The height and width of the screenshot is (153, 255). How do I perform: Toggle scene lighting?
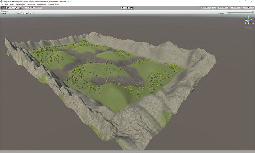pyautogui.click(x=23, y=13)
